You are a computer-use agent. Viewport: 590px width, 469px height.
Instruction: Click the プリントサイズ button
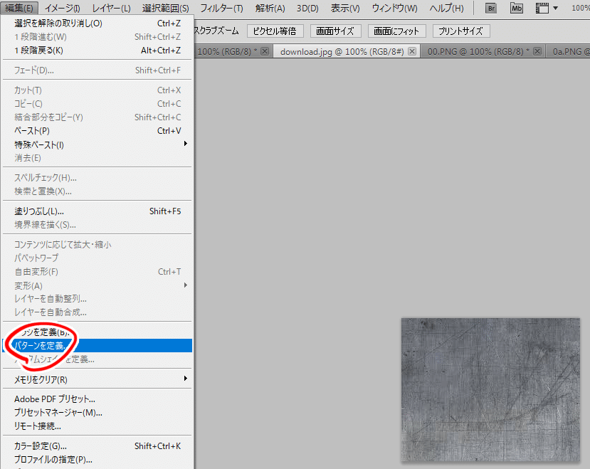pos(461,31)
